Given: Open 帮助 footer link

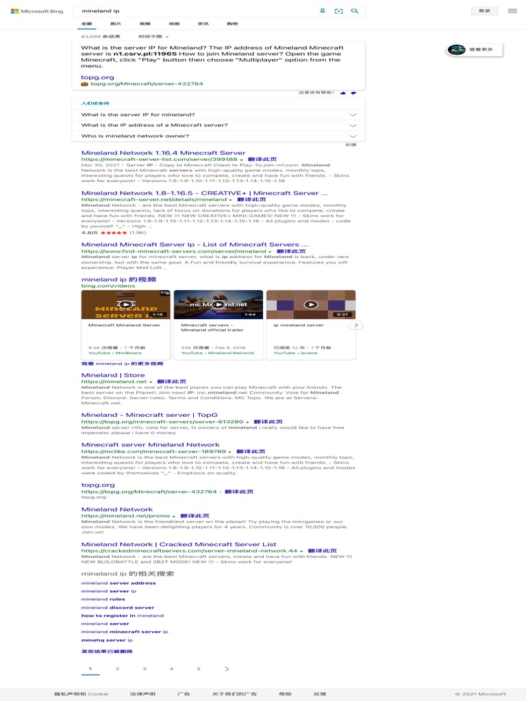Looking at the screenshot, I should click(x=286, y=694).
